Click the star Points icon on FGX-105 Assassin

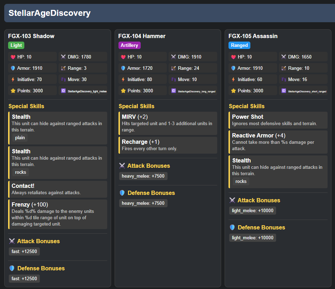233,91
